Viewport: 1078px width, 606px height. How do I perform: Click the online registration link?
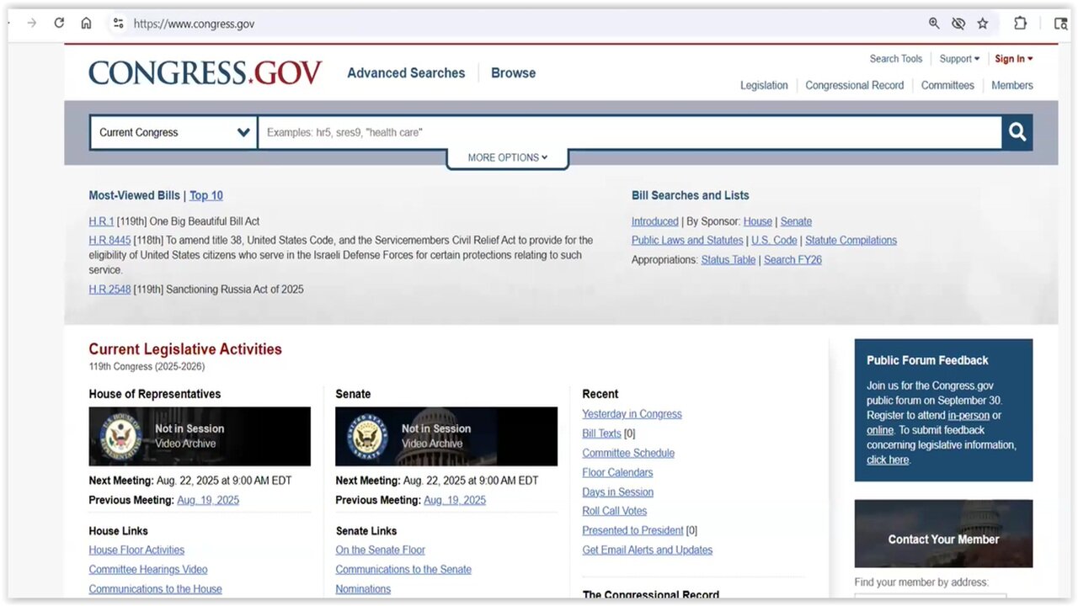tap(880, 430)
